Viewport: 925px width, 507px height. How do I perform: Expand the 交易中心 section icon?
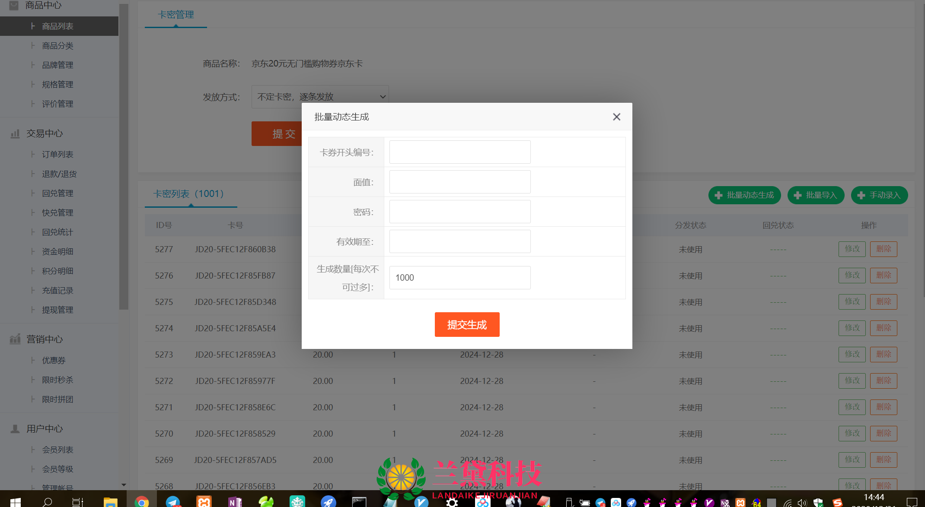(x=15, y=133)
